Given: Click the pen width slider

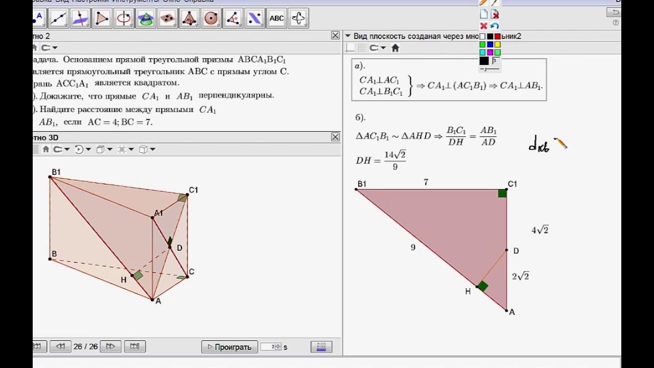Looking at the screenshot, I should 489,68.
